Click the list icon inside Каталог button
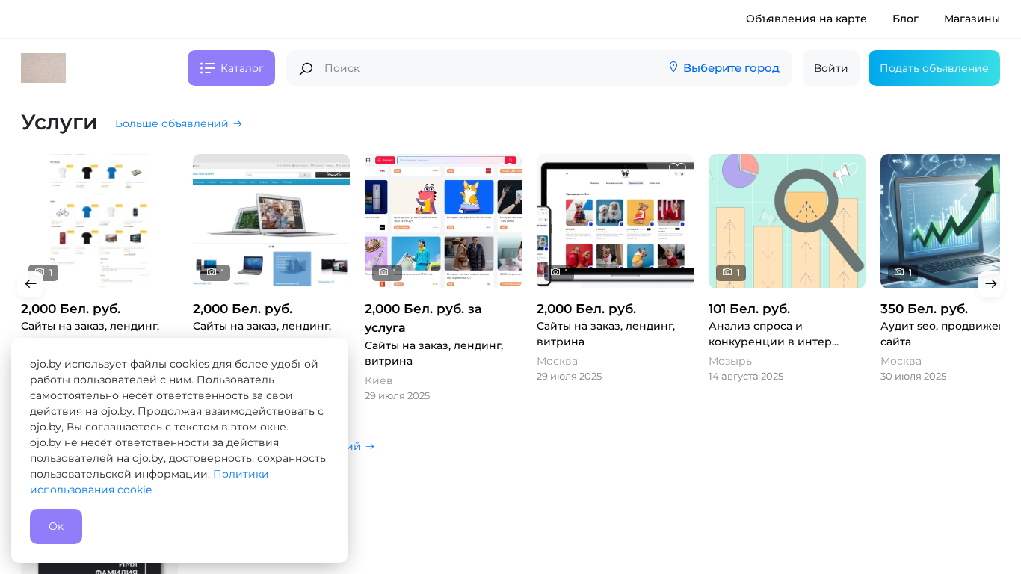 click(208, 68)
